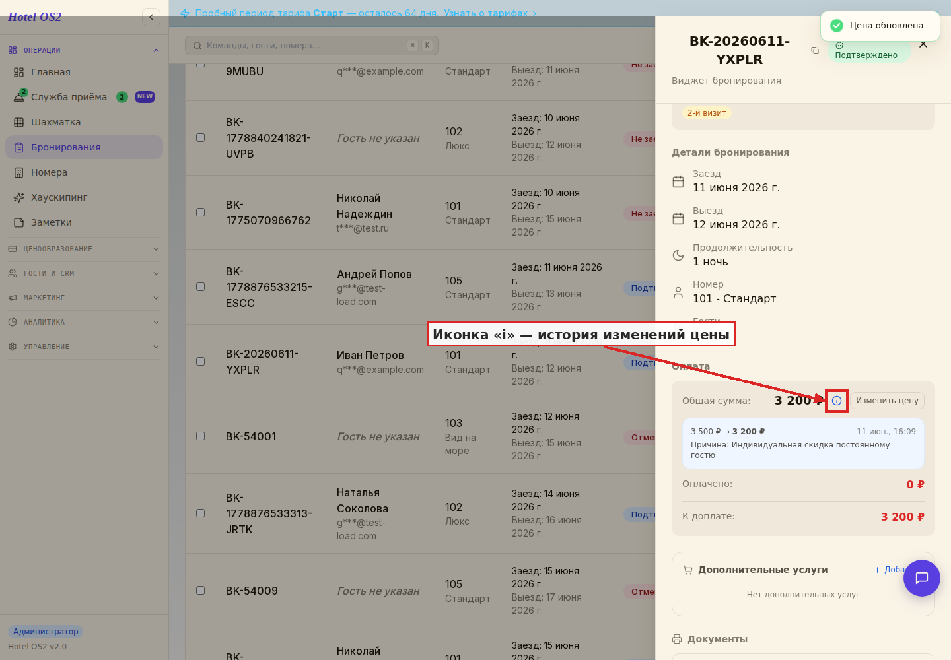Tick checkbox for booking BK-54001
The height and width of the screenshot is (660, 951).
[x=200, y=436]
